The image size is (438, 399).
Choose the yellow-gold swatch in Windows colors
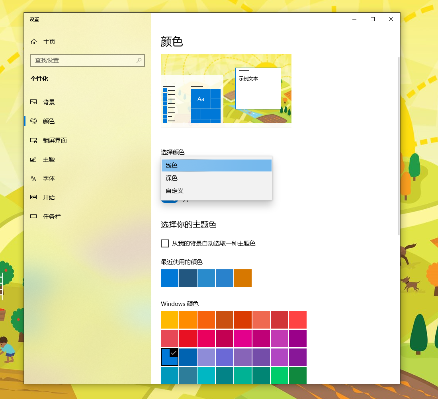click(x=170, y=320)
